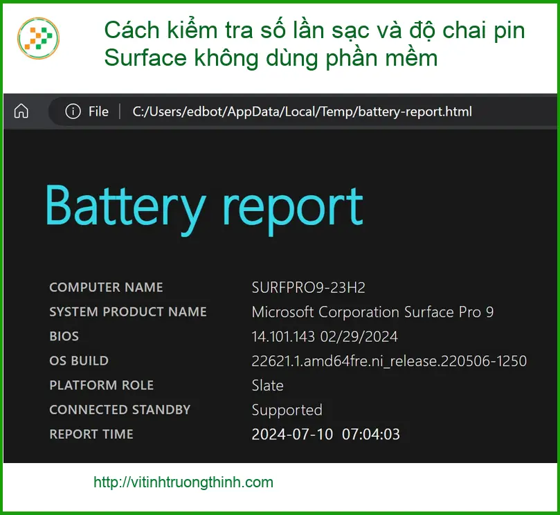Click the 'Slate' value
Screen dimensions: 560x515
(x=267, y=386)
